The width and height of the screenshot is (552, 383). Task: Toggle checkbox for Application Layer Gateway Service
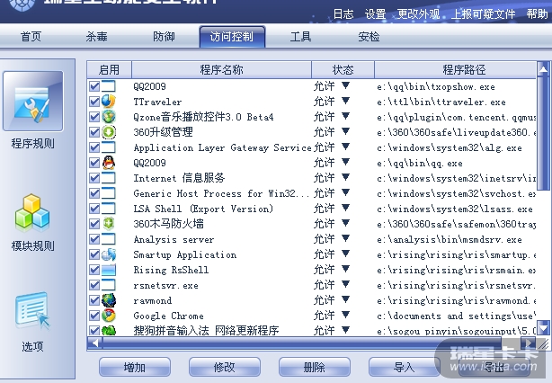tap(94, 147)
